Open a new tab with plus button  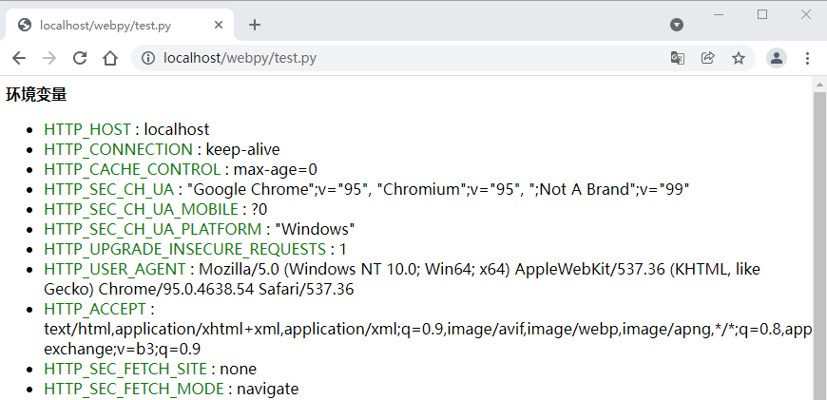[255, 25]
